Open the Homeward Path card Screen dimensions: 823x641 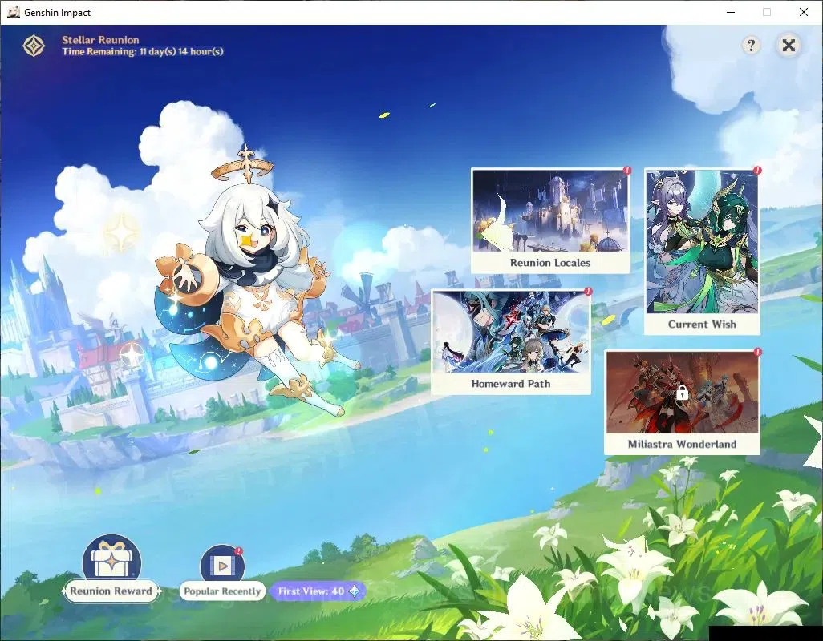[x=511, y=341]
